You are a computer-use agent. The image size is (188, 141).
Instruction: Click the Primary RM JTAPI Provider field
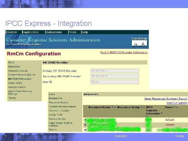coord(115,71)
